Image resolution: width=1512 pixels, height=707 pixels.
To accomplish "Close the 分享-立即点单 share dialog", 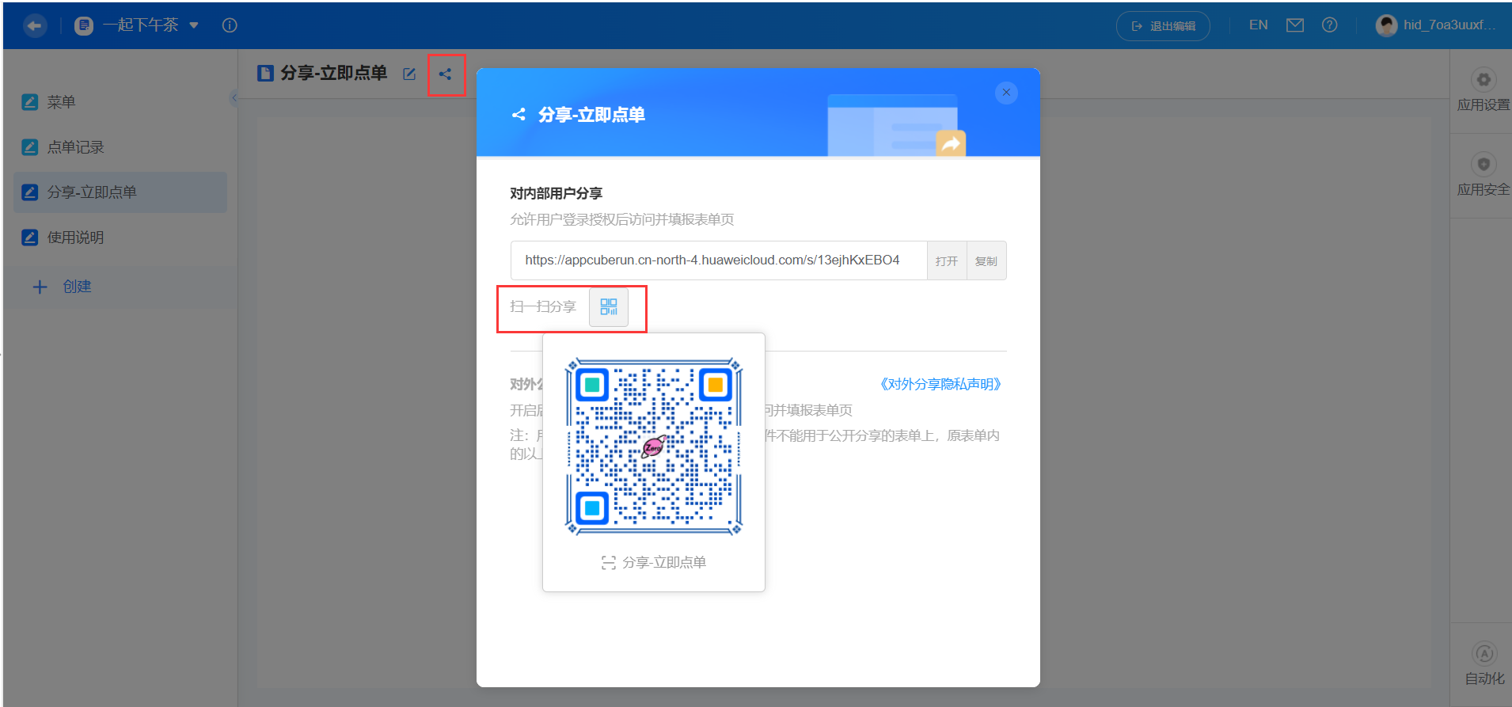I will (1006, 93).
